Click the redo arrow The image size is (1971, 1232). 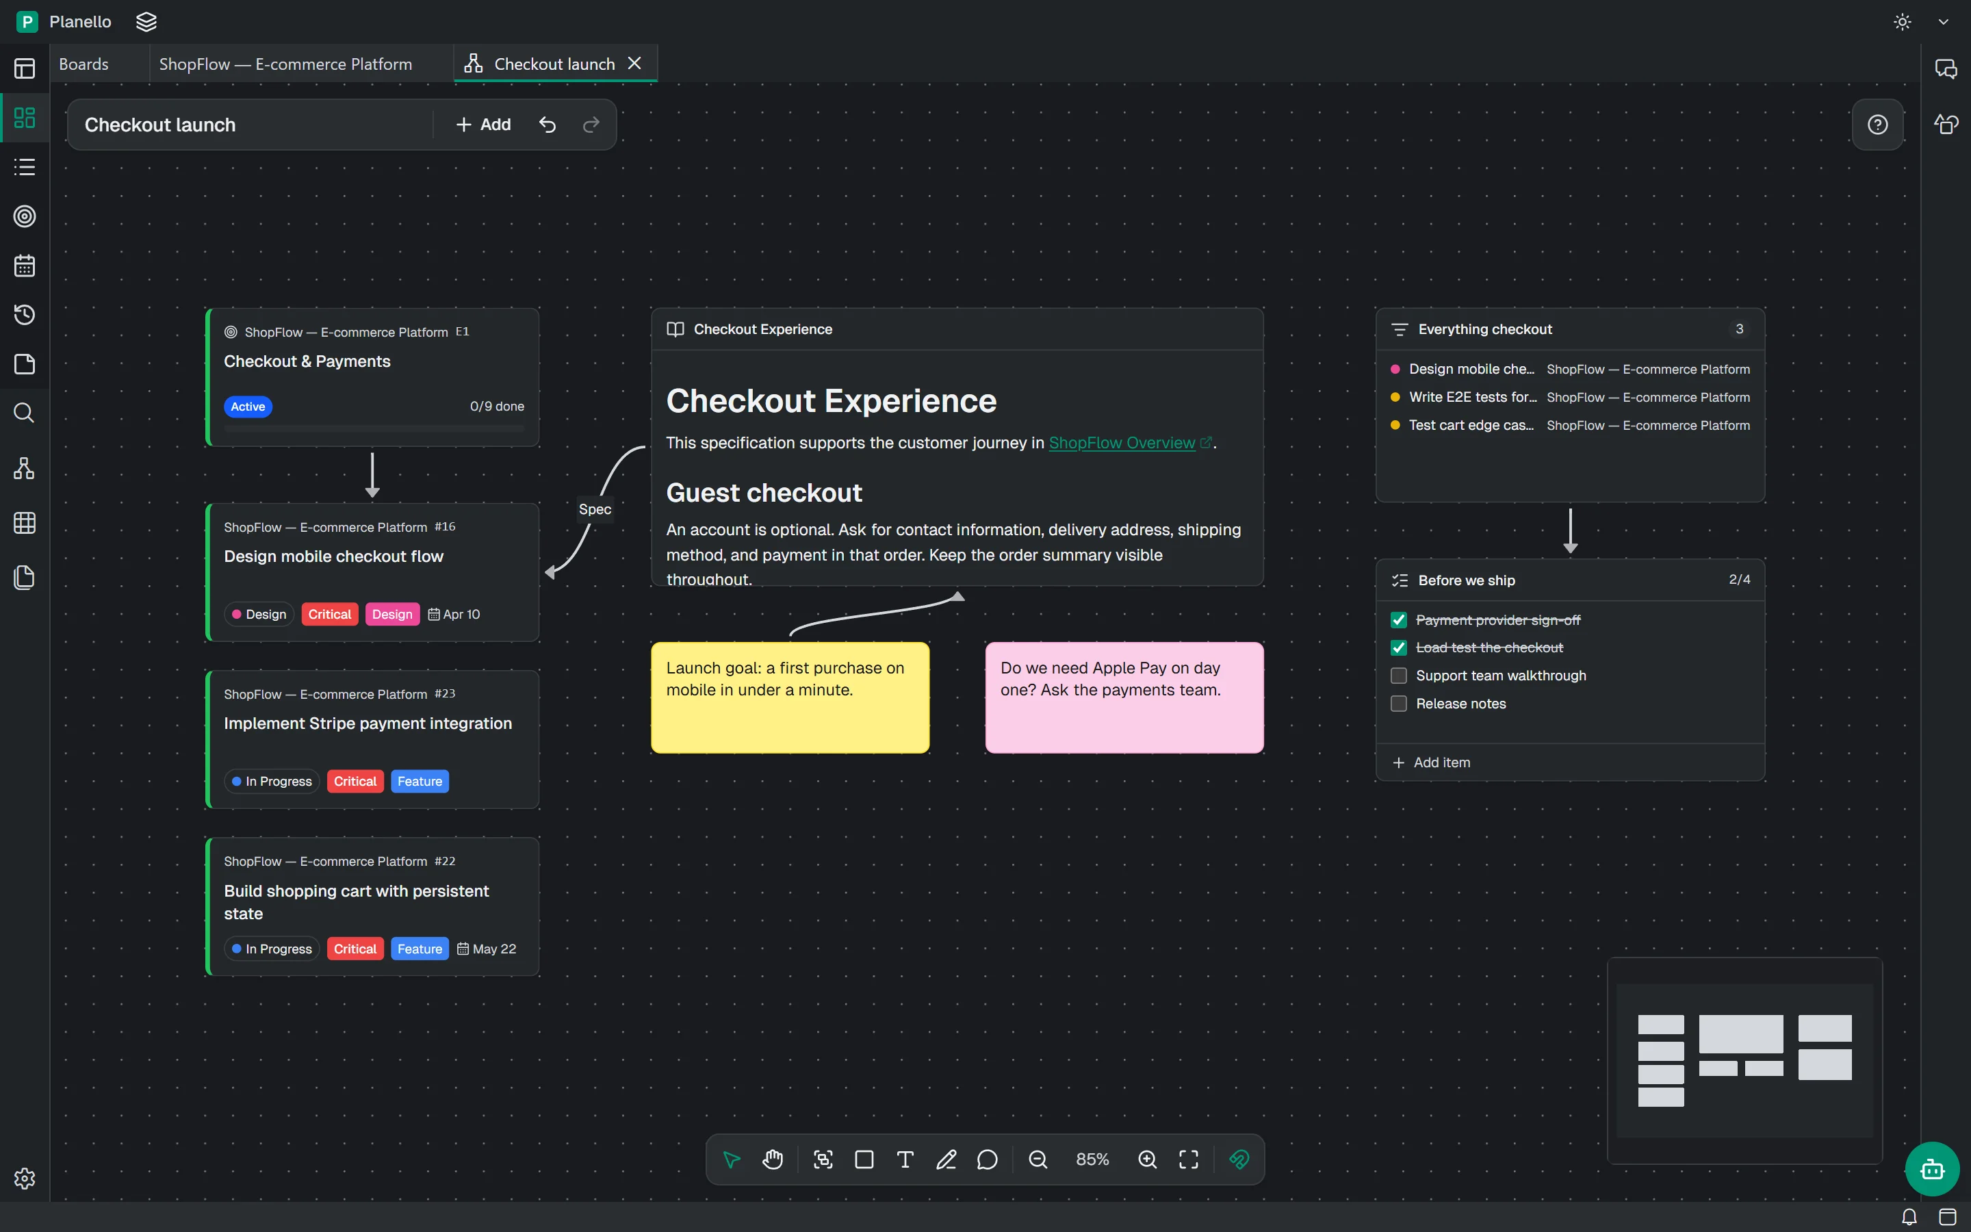(591, 125)
